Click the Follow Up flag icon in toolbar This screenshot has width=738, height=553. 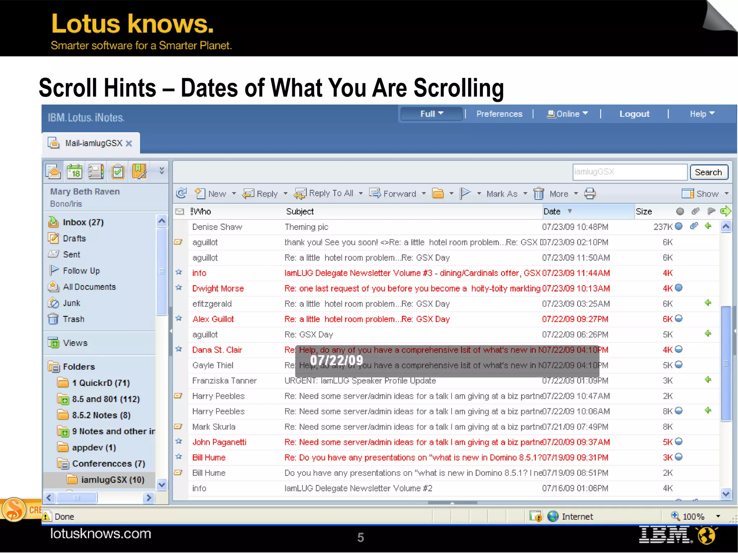pos(465,193)
